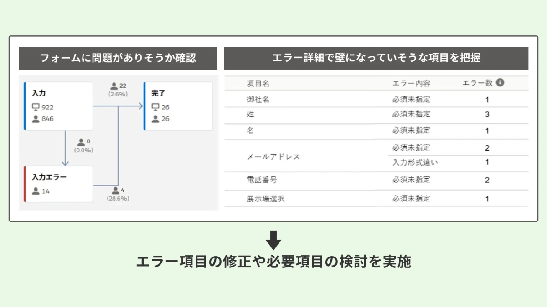Click the person icon next to 0.0%
This screenshot has height=307, width=547.
(81, 141)
